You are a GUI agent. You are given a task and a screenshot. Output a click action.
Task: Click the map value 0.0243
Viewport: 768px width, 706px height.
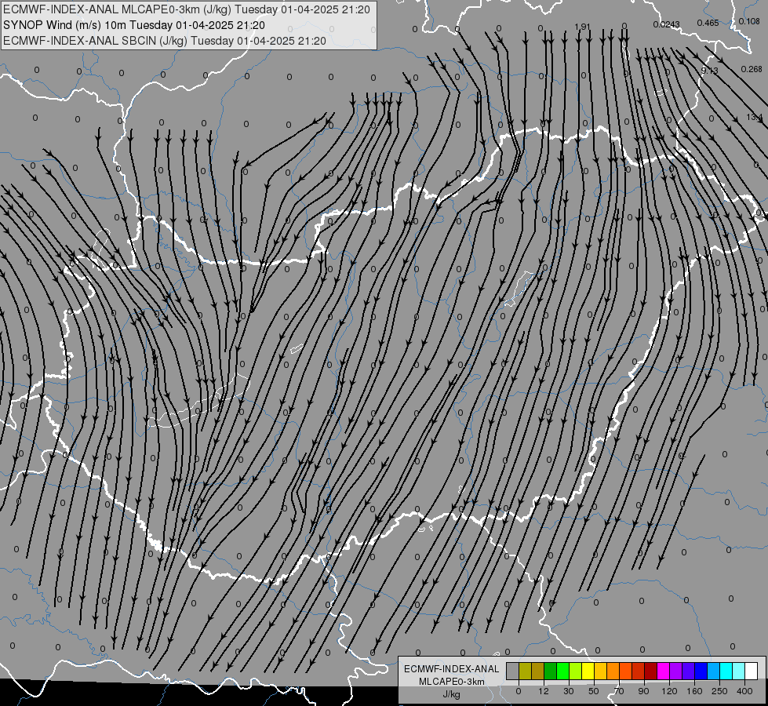point(666,24)
